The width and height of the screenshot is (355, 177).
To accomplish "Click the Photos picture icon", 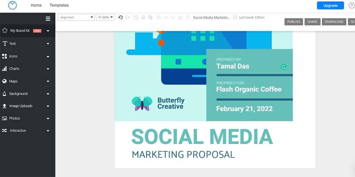I will (x=5, y=118).
